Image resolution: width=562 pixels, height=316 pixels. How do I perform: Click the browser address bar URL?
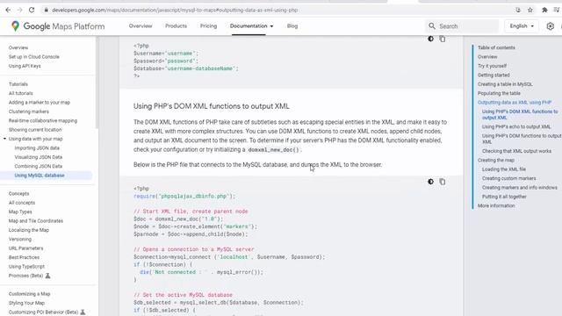pos(175,10)
